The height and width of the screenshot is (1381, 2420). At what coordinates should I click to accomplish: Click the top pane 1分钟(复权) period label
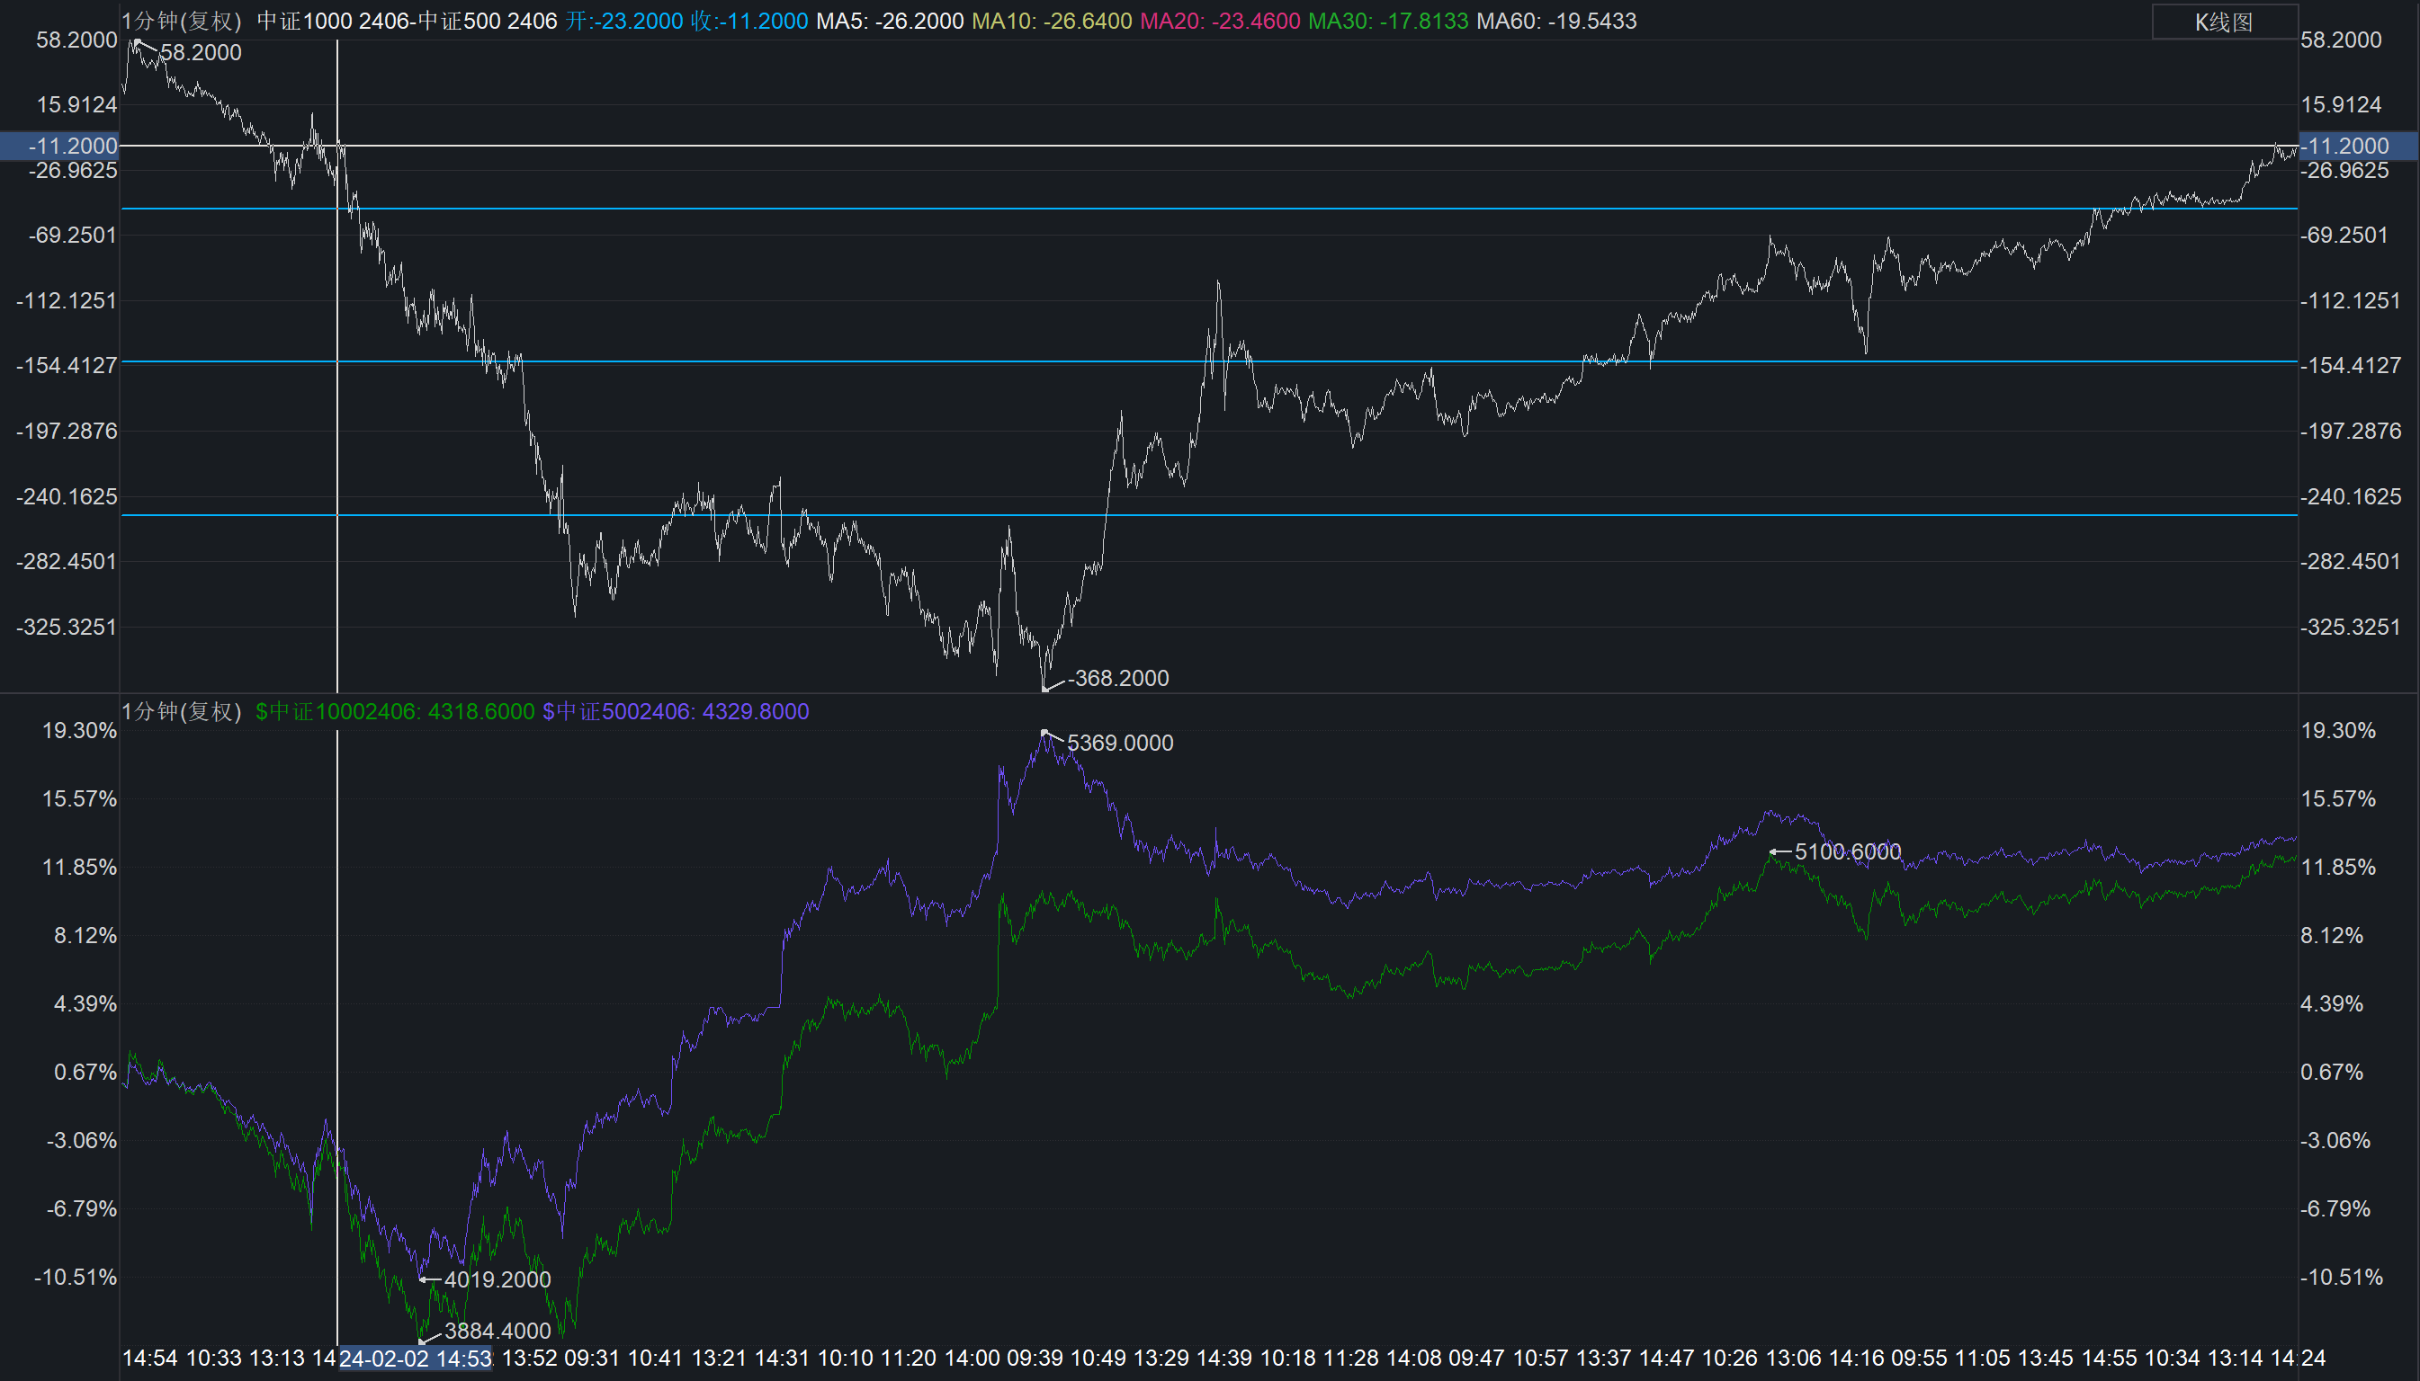[x=181, y=21]
